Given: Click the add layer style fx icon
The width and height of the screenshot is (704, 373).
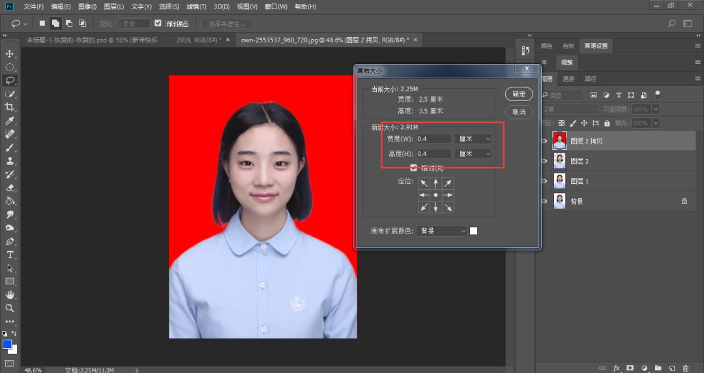Looking at the screenshot, I should click(617, 368).
